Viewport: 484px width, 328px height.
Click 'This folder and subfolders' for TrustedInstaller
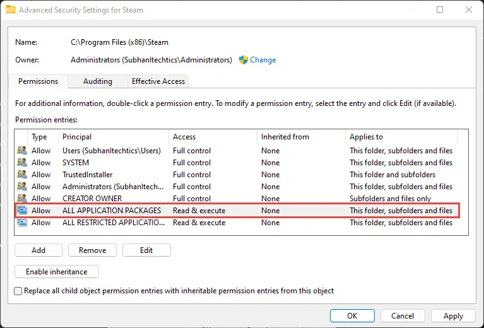click(x=393, y=175)
